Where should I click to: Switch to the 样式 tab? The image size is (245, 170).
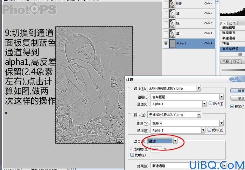pos(236,62)
